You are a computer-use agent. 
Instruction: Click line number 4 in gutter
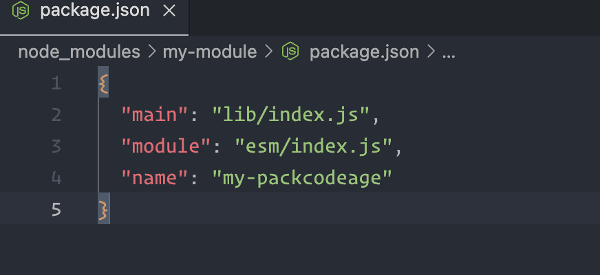[56, 178]
